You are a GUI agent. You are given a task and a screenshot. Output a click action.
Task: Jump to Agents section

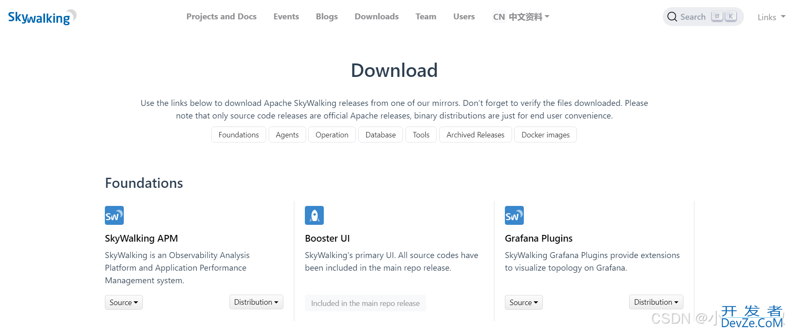pos(287,134)
